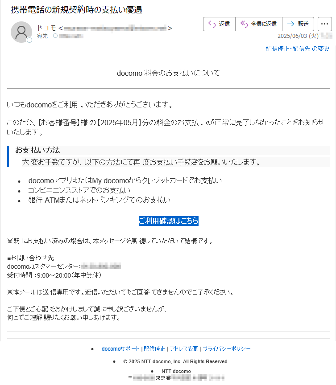The image size is (336, 385).
Task: Open the docomoサポート footer link
Action: [x=120, y=348]
